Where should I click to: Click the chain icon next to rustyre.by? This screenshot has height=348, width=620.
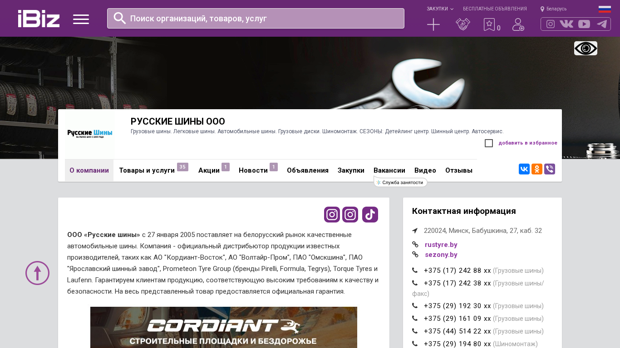(415, 245)
